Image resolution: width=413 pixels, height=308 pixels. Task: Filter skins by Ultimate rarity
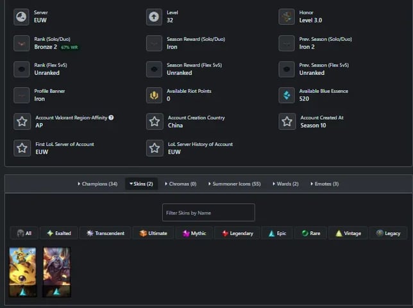pyautogui.click(x=153, y=233)
